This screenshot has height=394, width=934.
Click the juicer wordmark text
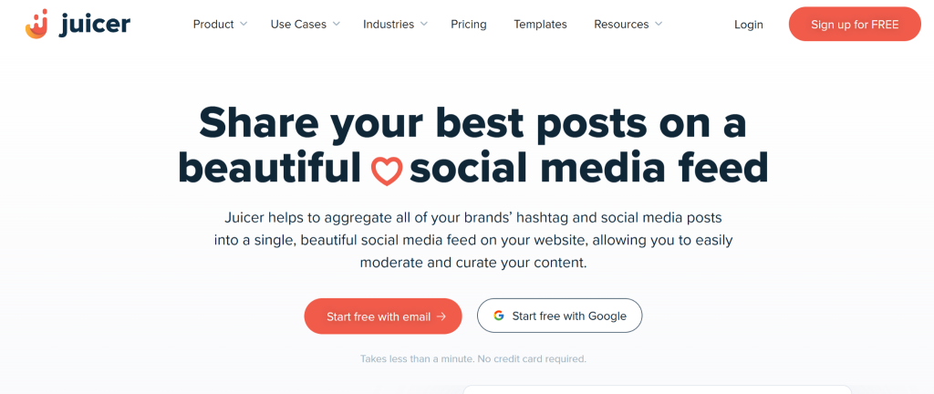click(x=95, y=25)
